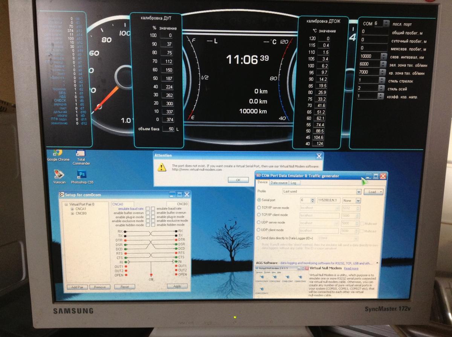Click the red DTR pin on CNCA0 side
Viewport: 452px width, 337px height.
[x=125, y=240]
